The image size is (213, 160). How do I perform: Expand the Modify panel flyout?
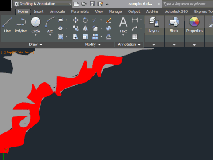[x=93, y=44]
